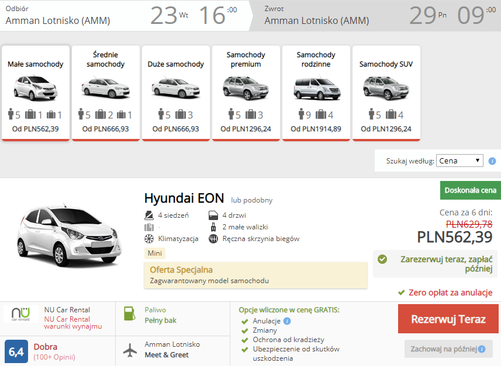Select the Małe samochody category card
This screenshot has height=366, width=501.
click(36, 93)
